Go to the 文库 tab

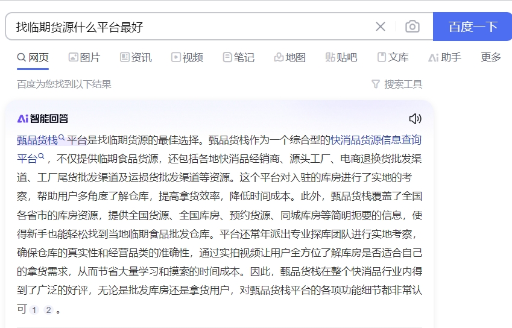(393, 57)
